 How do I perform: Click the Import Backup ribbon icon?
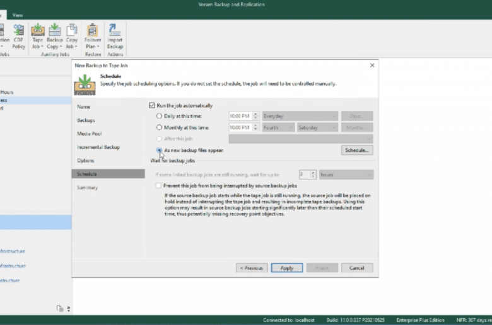(x=115, y=37)
